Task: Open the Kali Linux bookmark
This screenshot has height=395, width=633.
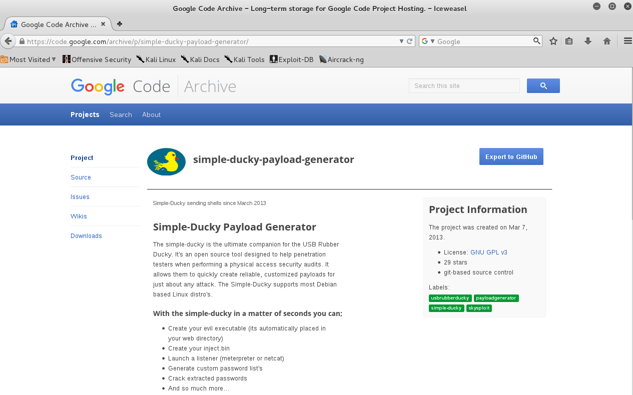Action: (156, 59)
